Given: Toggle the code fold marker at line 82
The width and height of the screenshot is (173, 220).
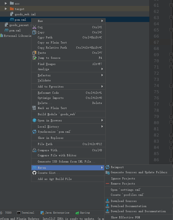Looking at the screenshot, I should pyautogui.click(x=171, y=135).
